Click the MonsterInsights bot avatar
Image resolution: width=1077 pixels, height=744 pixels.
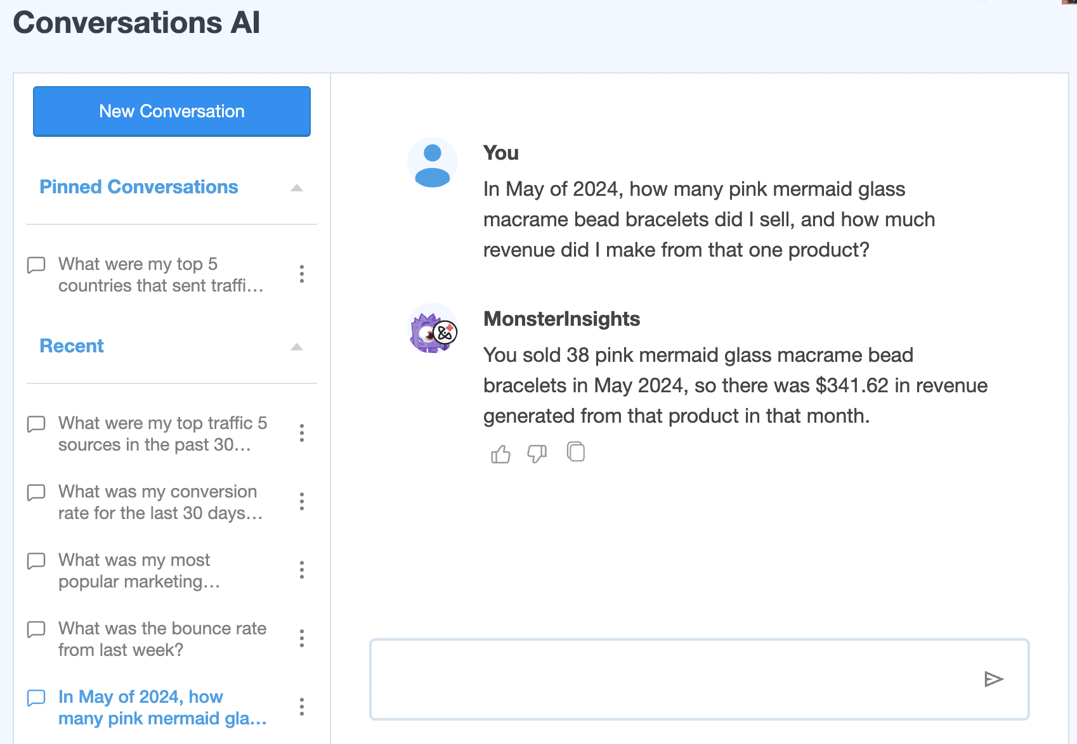coord(432,330)
